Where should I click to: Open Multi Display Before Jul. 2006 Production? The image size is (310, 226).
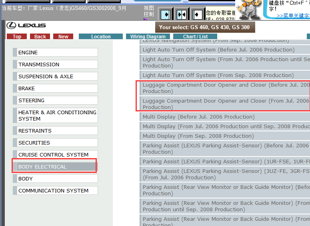[x=225, y=117]
